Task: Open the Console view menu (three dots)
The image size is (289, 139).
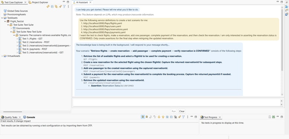Action: 188,117
